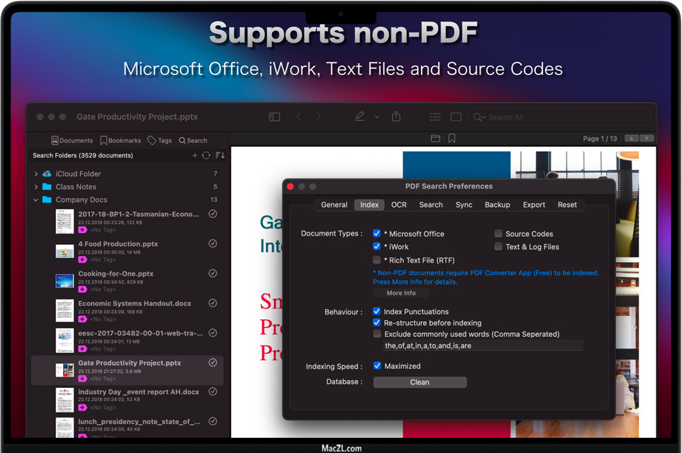Click the share icon in toolbar
The image size is (682, 453).
(396, 117)
